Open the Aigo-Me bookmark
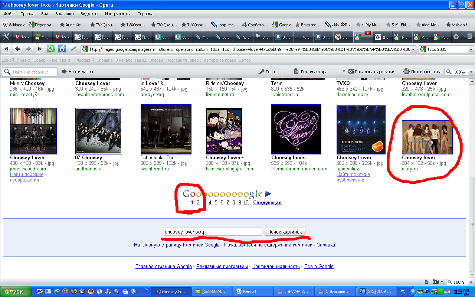This screenshot has width=475, height=297. (x=428, y=25)
